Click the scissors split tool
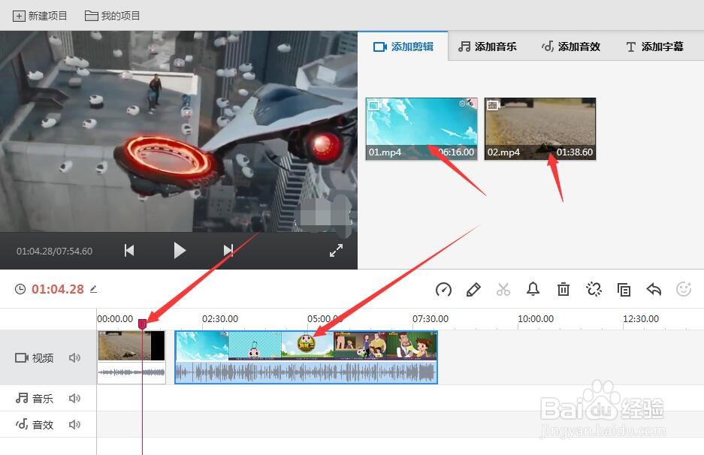The height and width of the screenshot is (455, 704). (x=503, y=289)
